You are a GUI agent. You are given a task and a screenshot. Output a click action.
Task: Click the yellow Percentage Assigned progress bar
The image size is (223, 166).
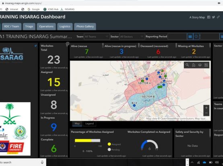click(83, 140)
